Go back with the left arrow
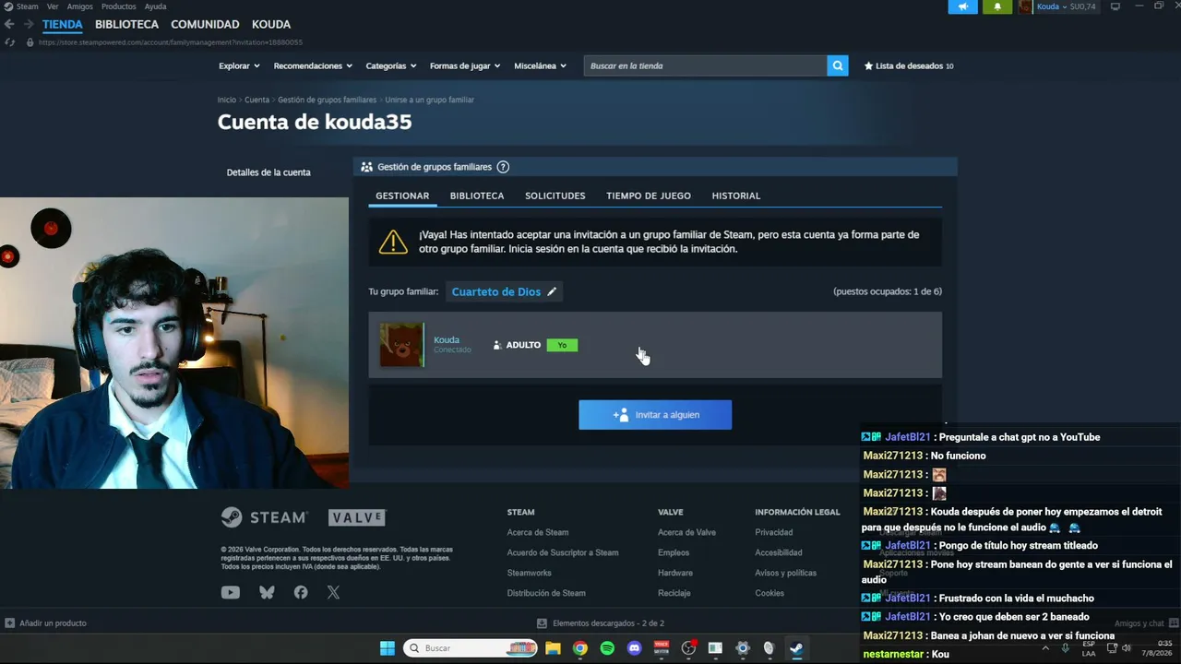Viewport: 1181px width, 664px height. [9, 24]
